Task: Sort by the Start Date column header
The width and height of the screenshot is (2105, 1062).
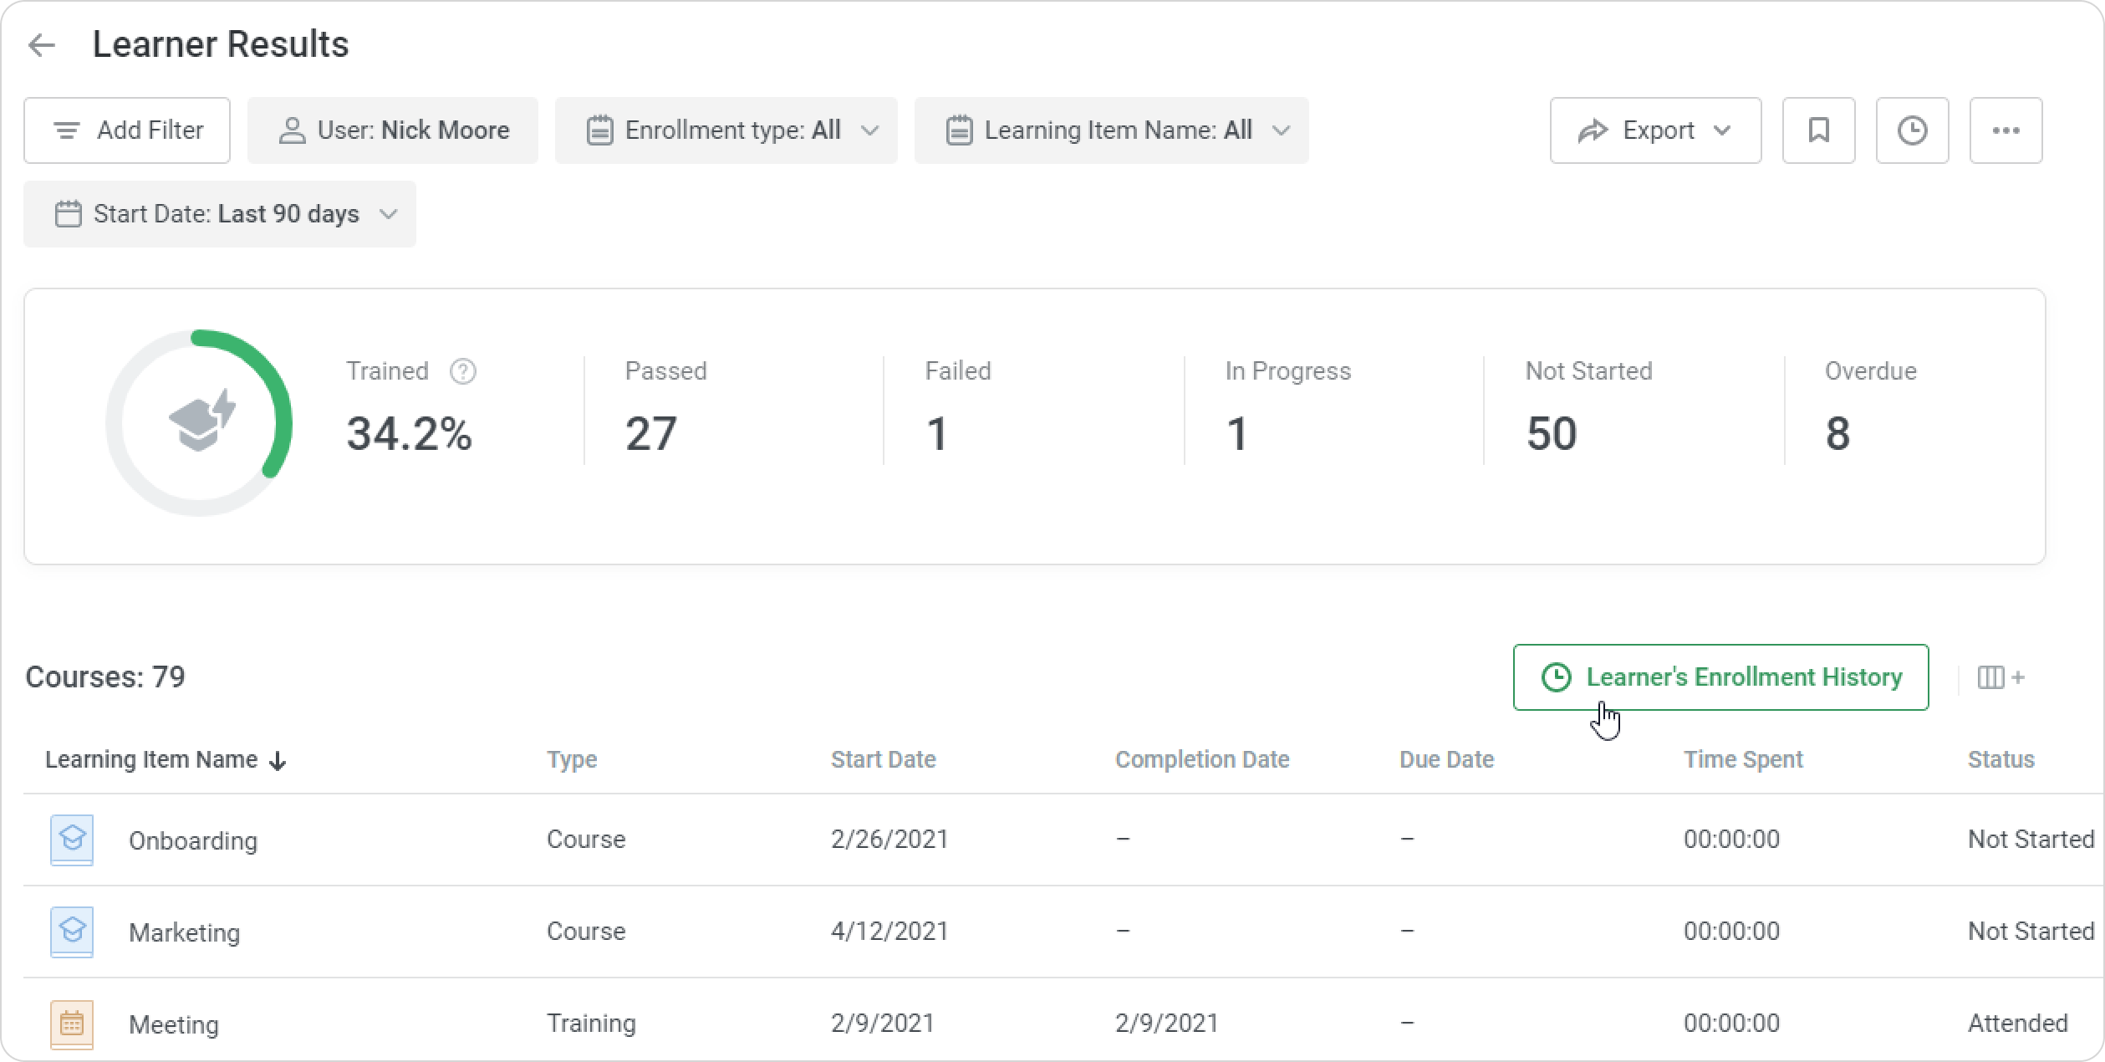Action: 883,759
